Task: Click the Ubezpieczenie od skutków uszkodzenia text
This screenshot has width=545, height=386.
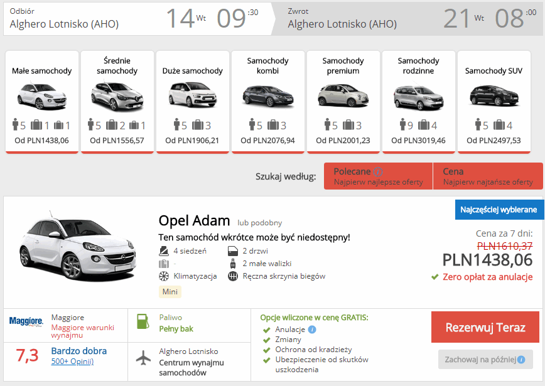Action: [x=322, y=365]
